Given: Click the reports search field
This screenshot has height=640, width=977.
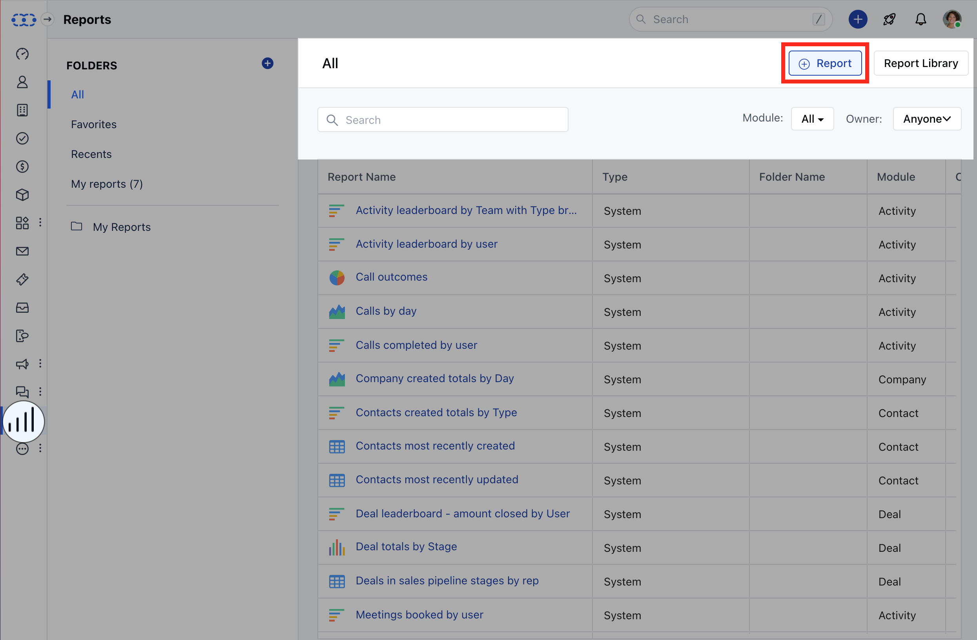Looking at the screenshot, I should point(443,119).
